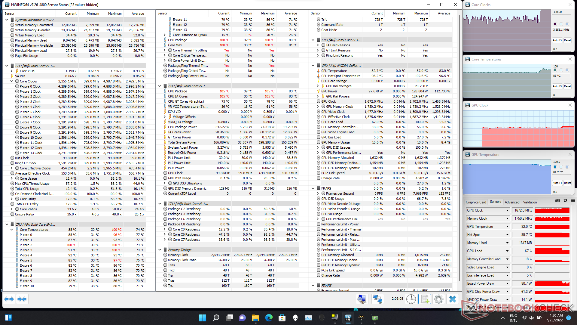Viewport: 577px width, 325px height.
Task: Click the shrink columns arrows button
Action: 22,299
